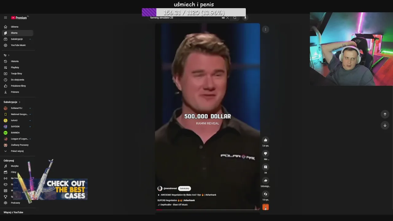
Task: Open the sound thumbnail icon
Action: (x=266, y=207)
